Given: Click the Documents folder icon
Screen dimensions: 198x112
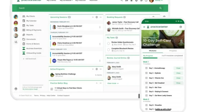Looking at the screenshot, I should pyautogui.click(x=24, y=39).
